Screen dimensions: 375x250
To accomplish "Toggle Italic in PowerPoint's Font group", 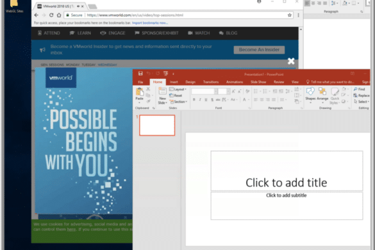I will click(x=200, y=99).
